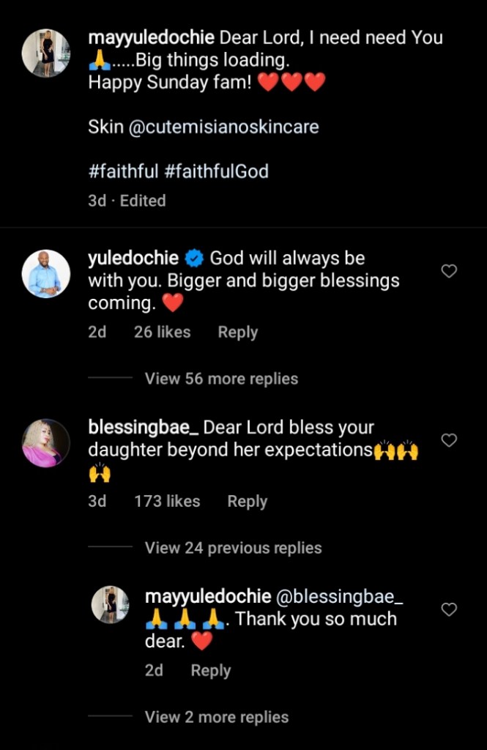487x750 pixels.
Task: Open mayyuledochie's profile picture on caption
Action: coord(45,53)
